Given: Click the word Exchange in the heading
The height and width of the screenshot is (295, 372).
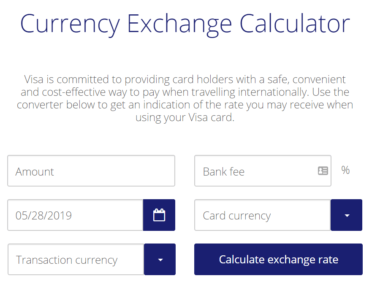Looking at the screenshot, I should [179, 24].
